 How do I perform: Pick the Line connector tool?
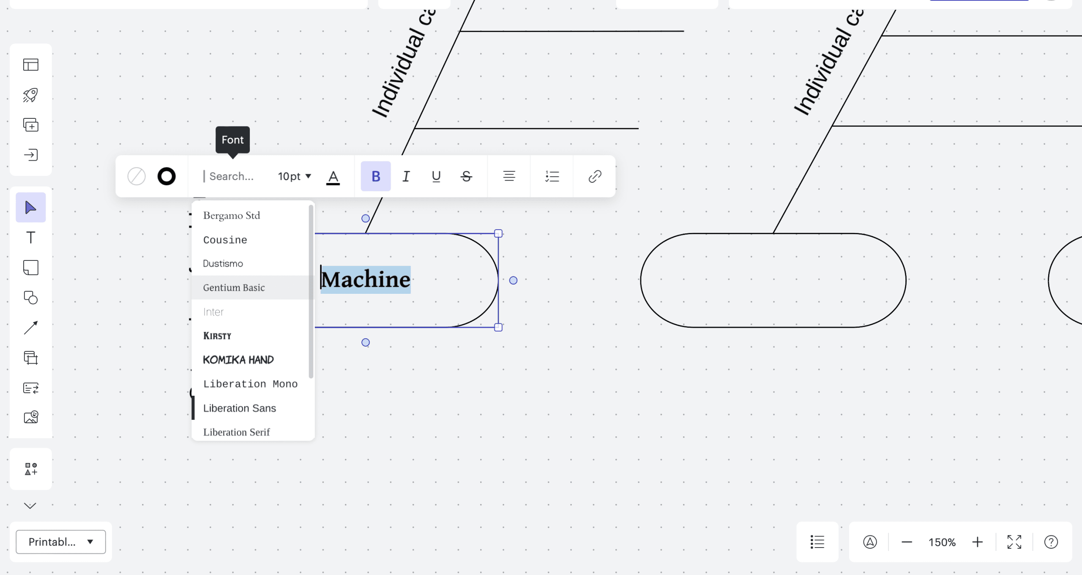point(30,328)
